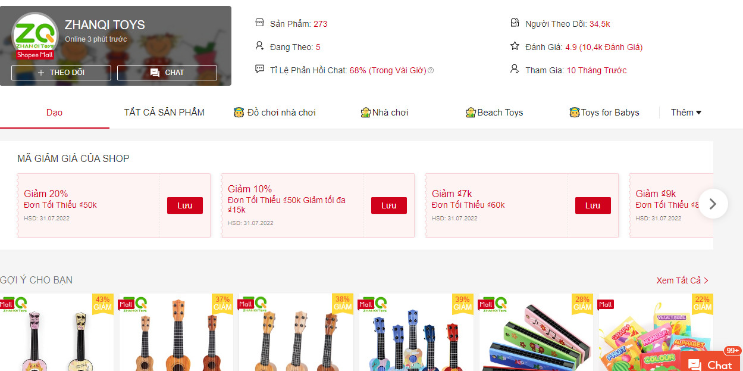
Task: Save the Giảm ₫7k voucher with Lưu
Action: click(593, 205)
